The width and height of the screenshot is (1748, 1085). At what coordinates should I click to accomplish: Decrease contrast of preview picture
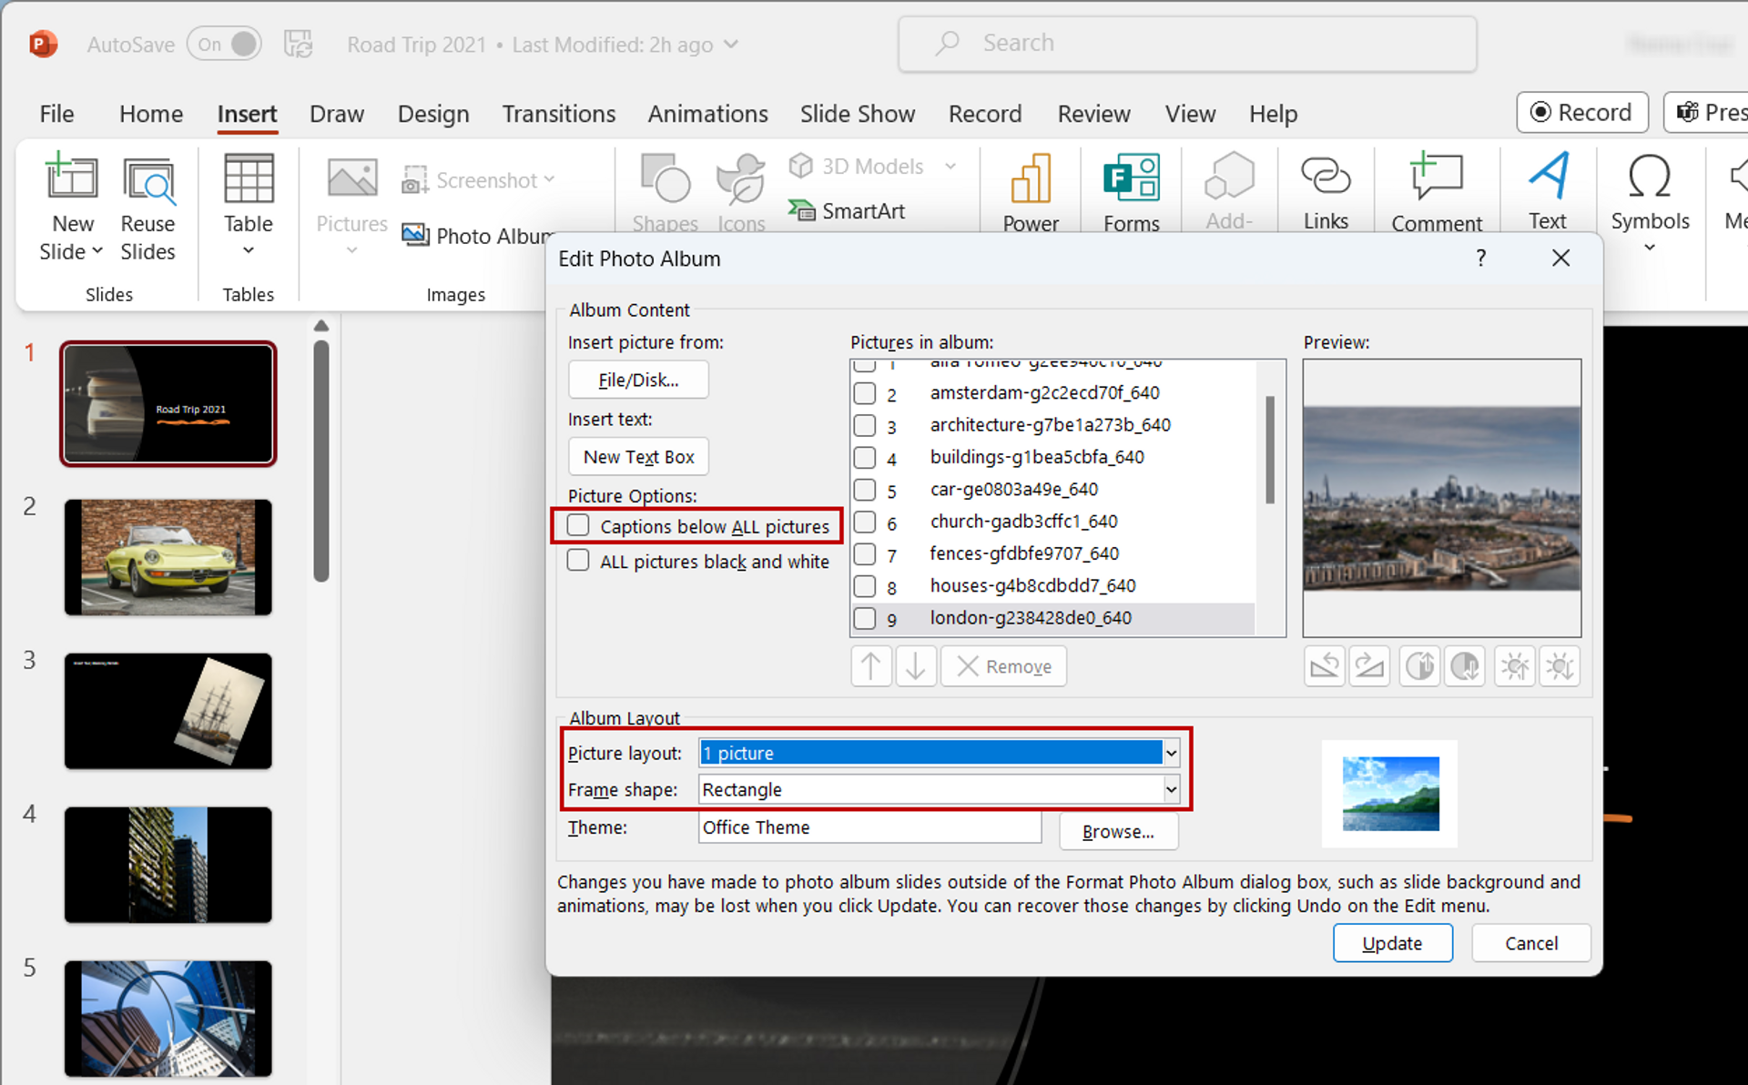pos(1465,667)
